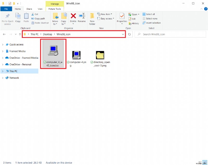Click Wins98_icon breadcrumb segment
The image size is (208, 165).
[63, 34]
